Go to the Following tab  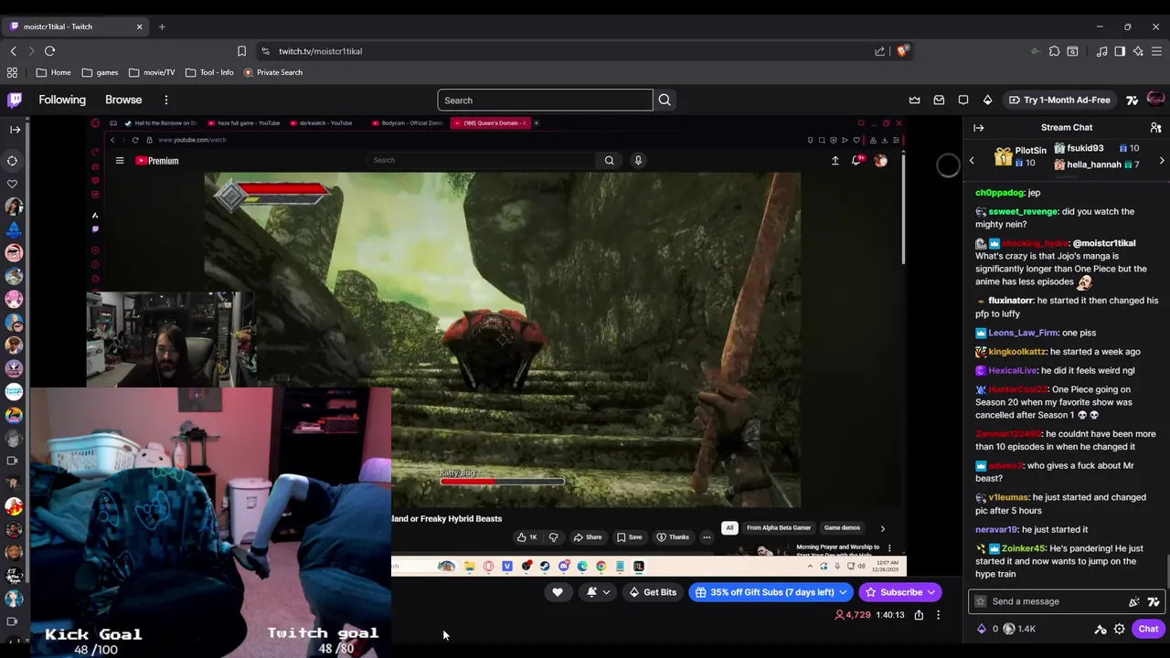coord(62,100)
